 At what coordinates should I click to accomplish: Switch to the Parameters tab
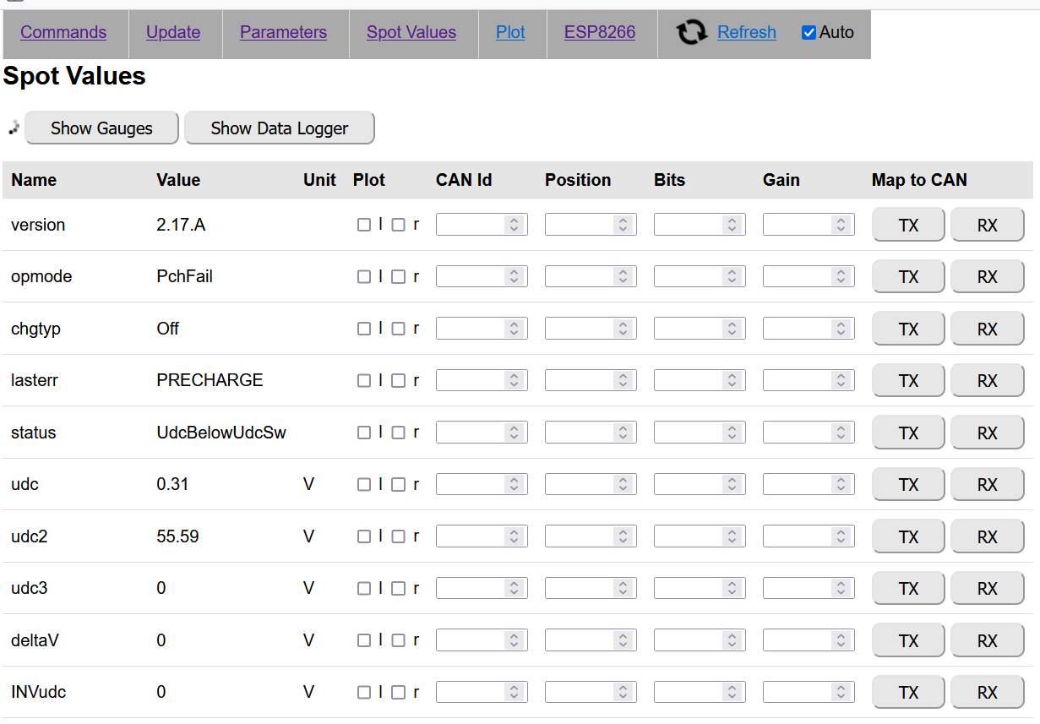(283, 33)
